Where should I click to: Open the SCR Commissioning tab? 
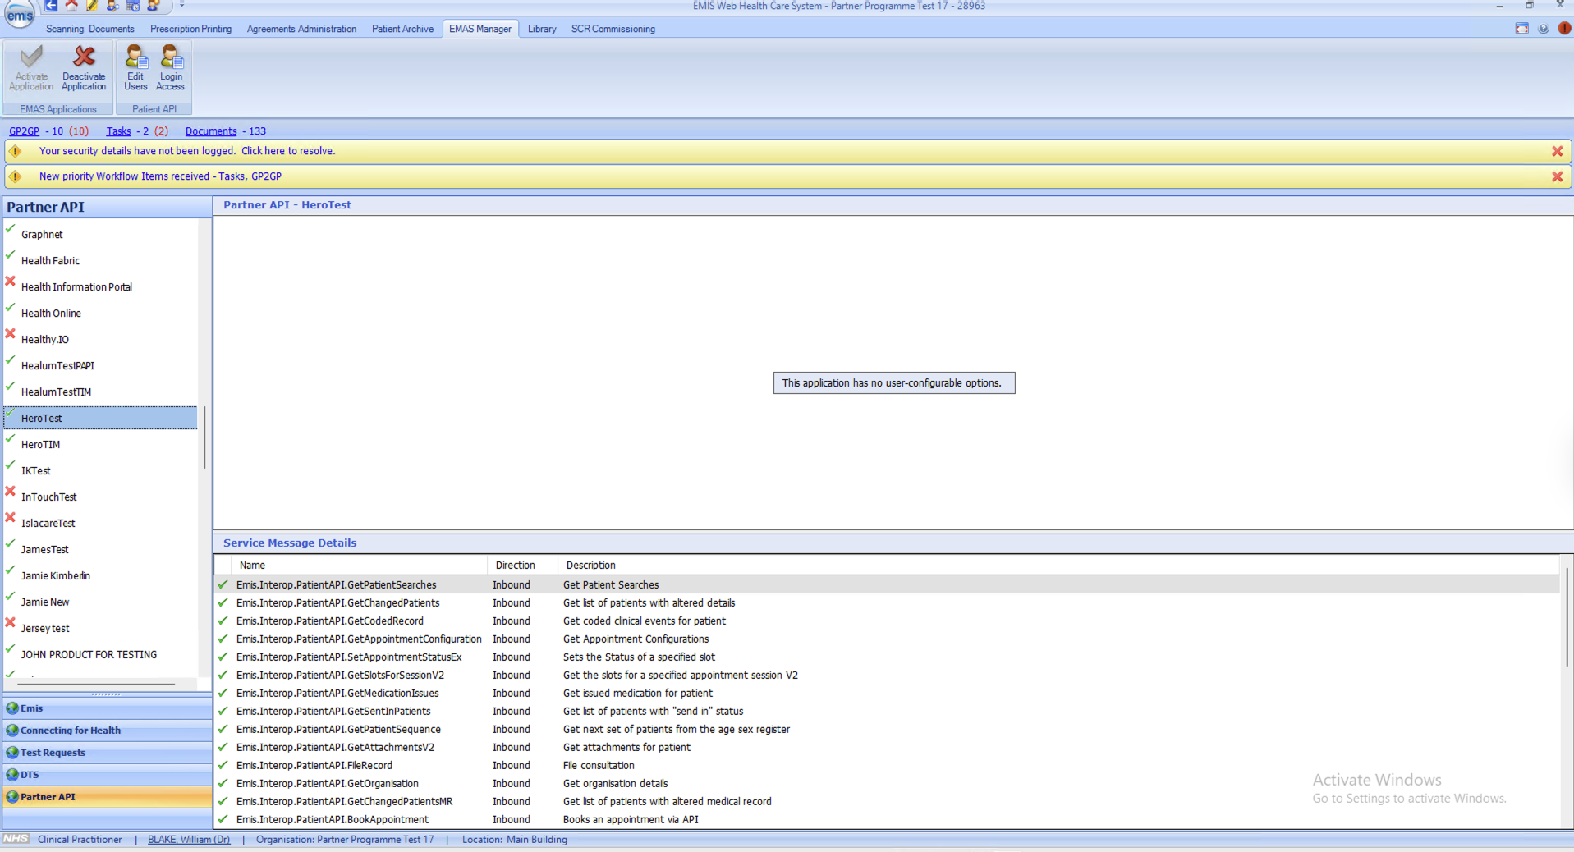pyautogui.click(x=613, y=29)
